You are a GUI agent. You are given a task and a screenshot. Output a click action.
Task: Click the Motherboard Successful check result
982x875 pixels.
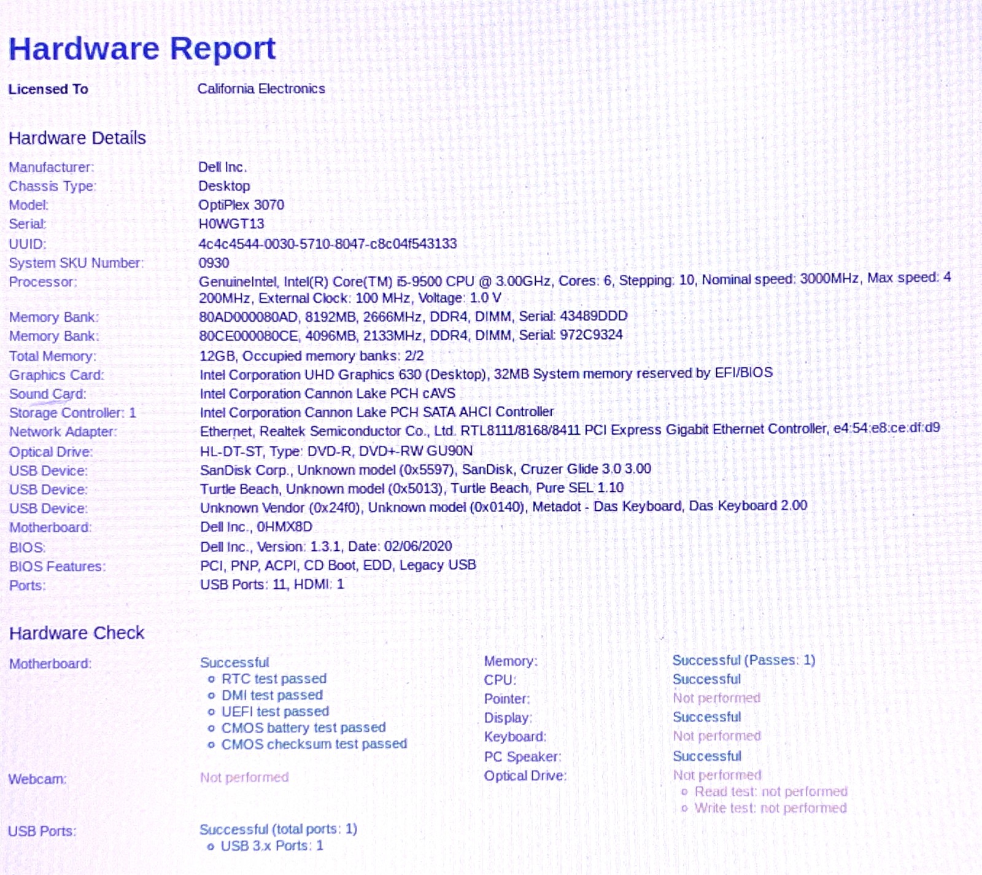[x=234, y=663]
